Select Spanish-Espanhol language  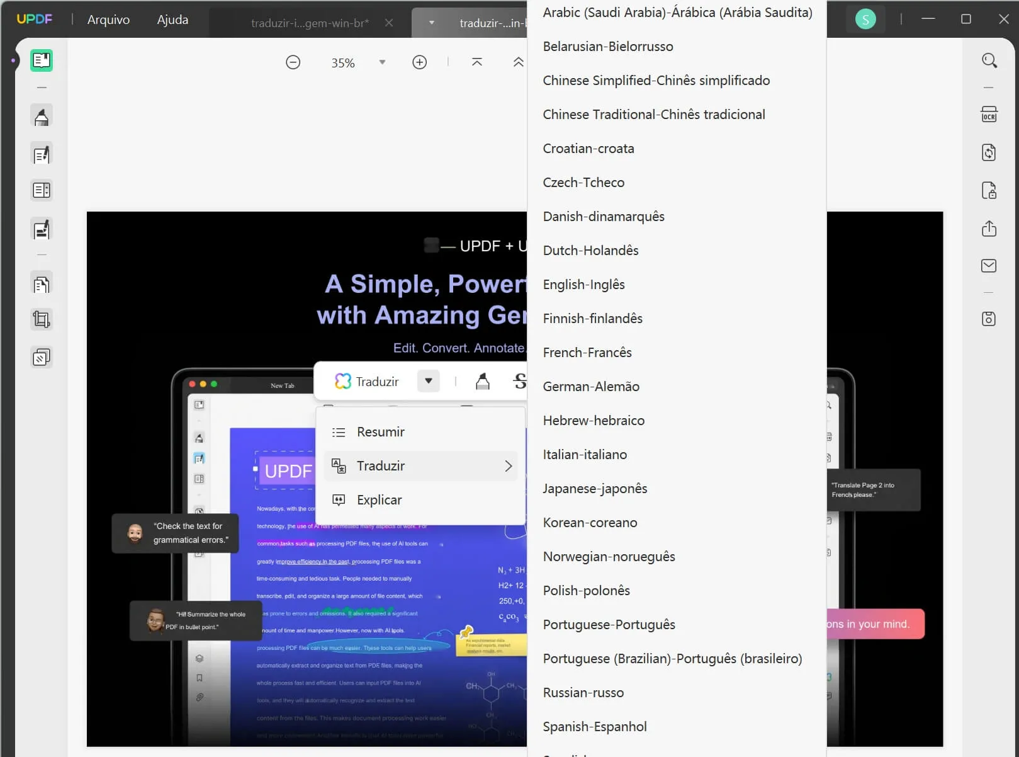click(677, 727)
